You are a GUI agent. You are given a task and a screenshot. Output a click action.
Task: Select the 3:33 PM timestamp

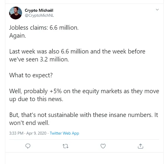click(x=16, y=133)
